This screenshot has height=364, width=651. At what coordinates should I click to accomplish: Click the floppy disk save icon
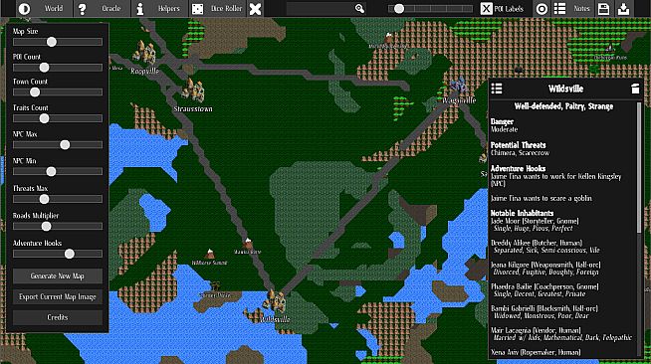(603, 9)
